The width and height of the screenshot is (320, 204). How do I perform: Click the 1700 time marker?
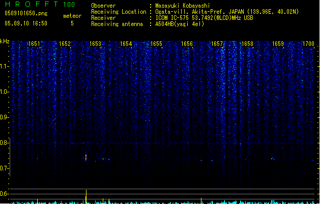tap(308, 44)
